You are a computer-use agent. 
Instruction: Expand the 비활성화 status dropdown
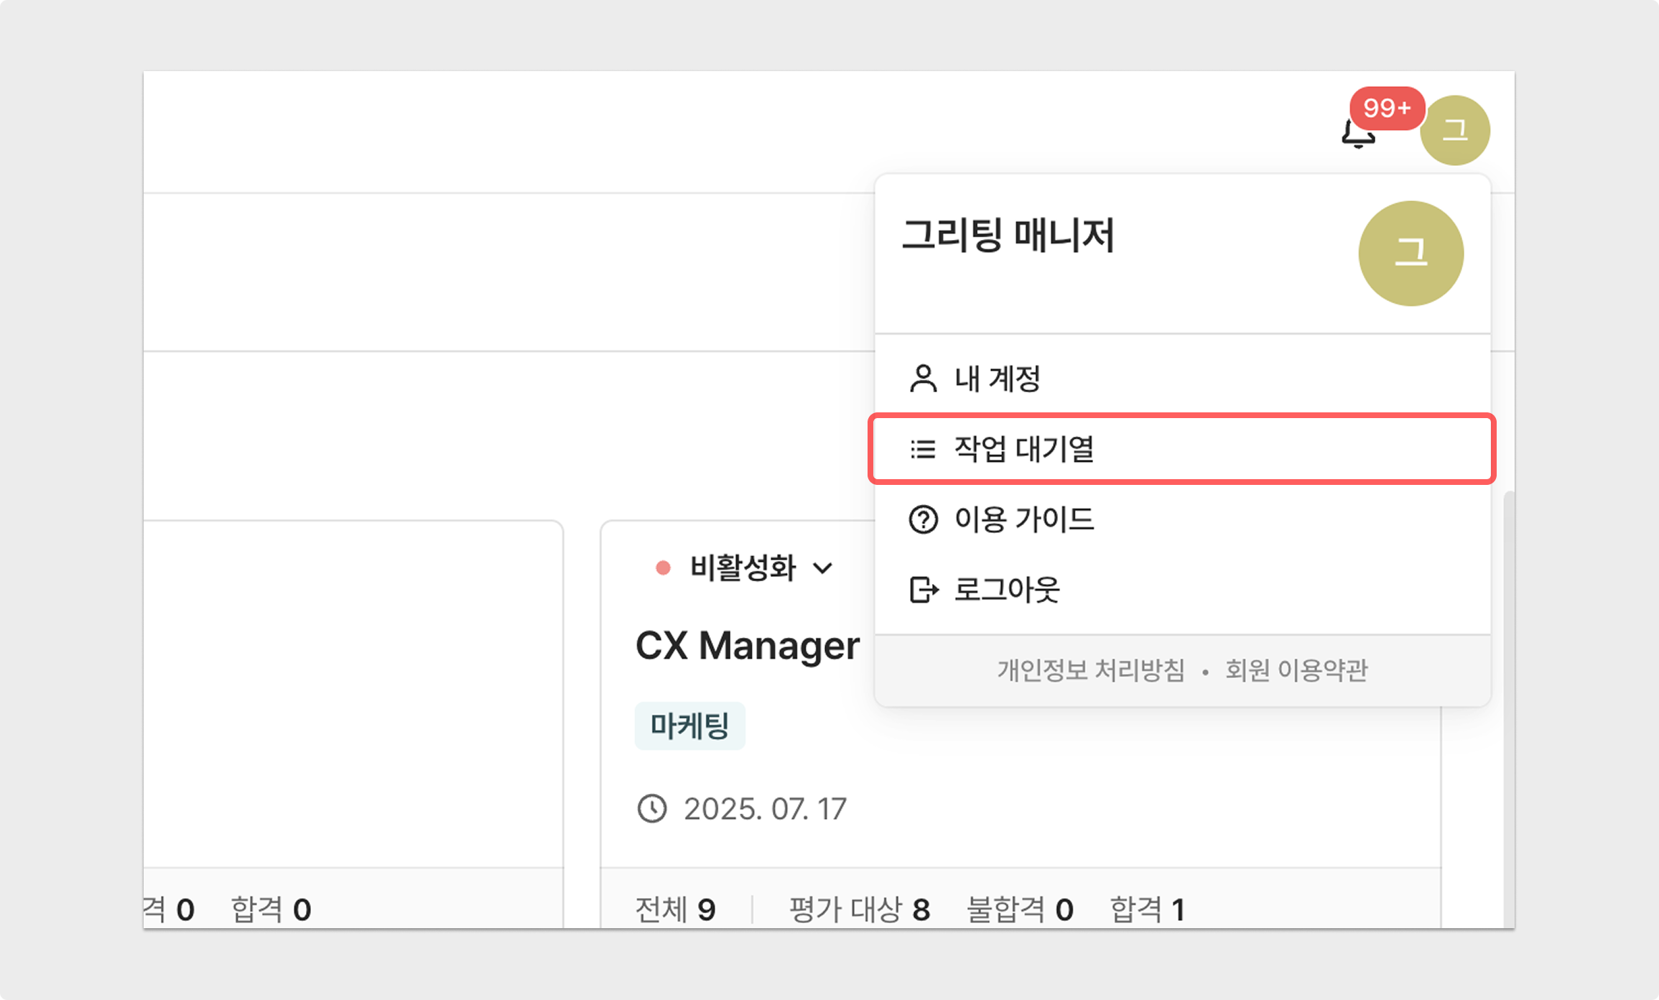(743, 568)
